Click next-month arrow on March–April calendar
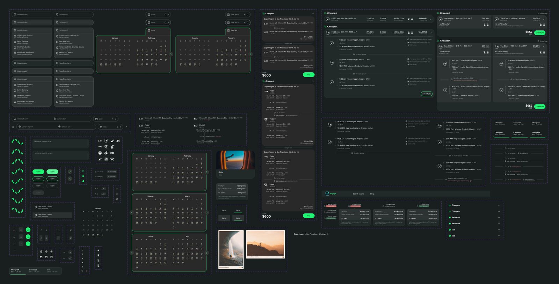Viewport: 559px width, 284px height. point(207,253)
